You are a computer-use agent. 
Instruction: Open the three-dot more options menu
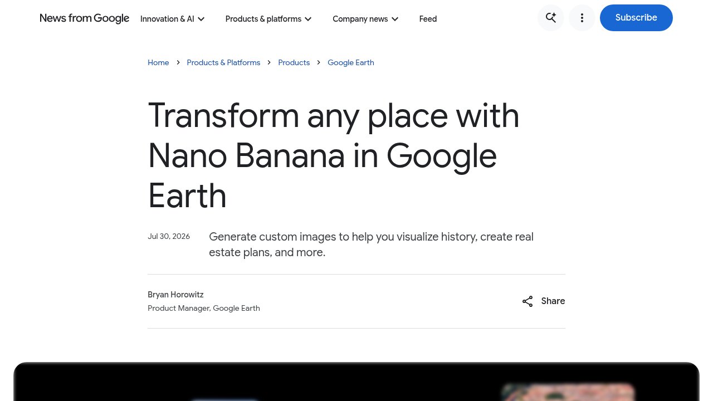coord(582,18)
